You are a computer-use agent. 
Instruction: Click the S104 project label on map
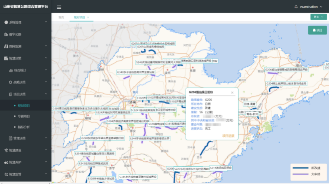[x=128, y=121]
